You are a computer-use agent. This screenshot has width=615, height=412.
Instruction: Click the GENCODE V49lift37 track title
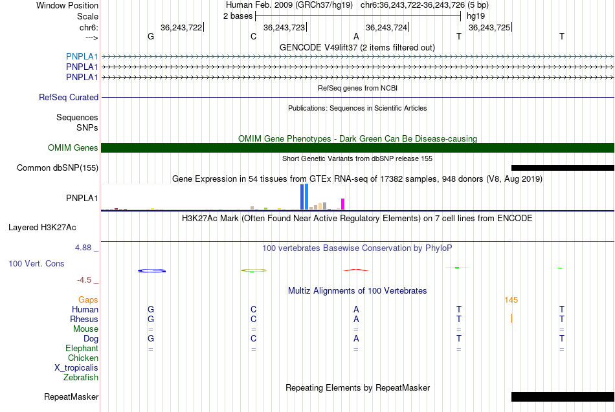click(x=357, y=47)
